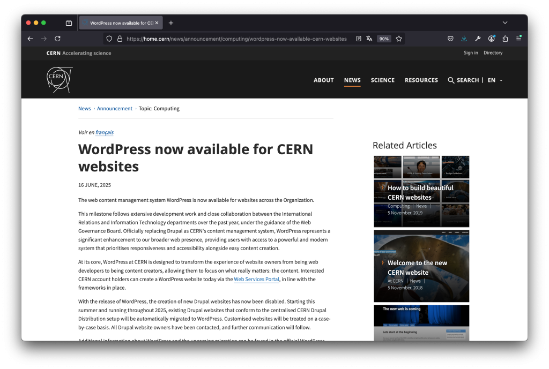Close the WordPress now available tab
This screenshot has height=369, width=549.
point(157,22)
